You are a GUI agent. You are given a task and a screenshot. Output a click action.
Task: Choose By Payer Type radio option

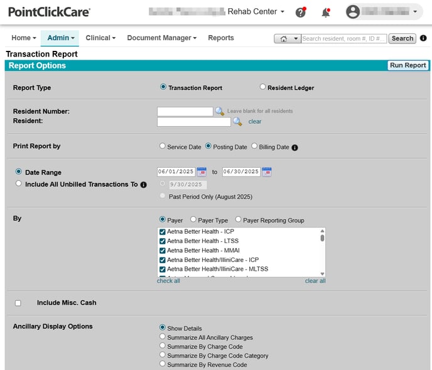click(193, 219)
